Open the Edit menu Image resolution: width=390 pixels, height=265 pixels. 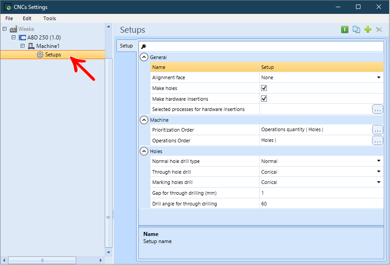coord(27,18)
